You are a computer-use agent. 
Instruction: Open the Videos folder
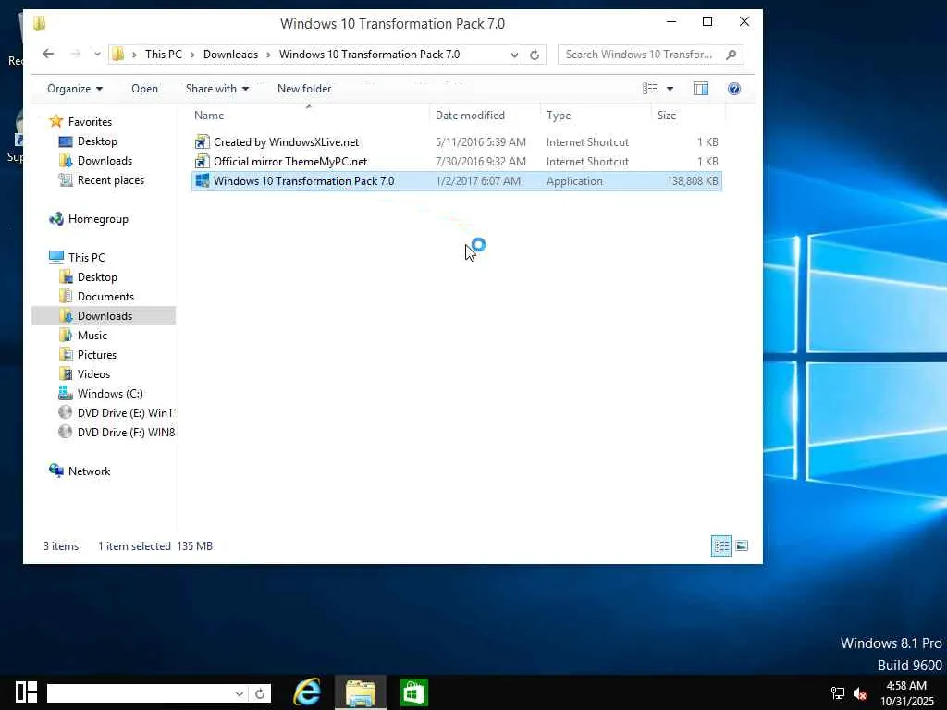93,373
